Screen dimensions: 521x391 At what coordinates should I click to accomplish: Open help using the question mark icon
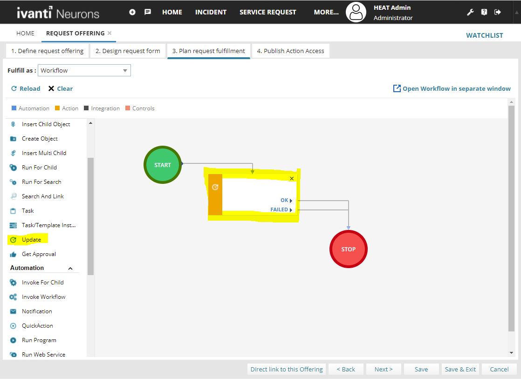click(484, 12)
